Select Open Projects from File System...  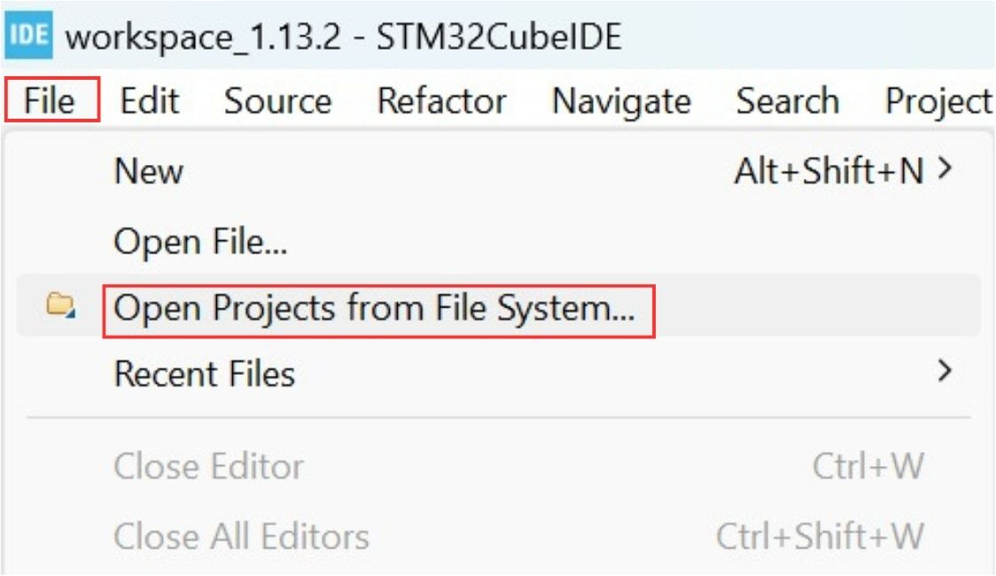pos(375,308)
